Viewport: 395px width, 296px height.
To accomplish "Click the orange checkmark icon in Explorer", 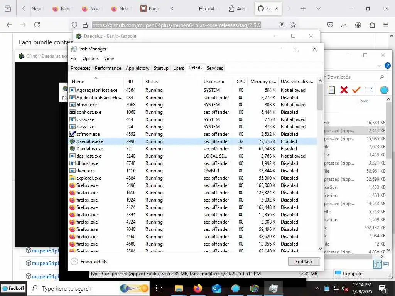I will [x=356, y=90].
